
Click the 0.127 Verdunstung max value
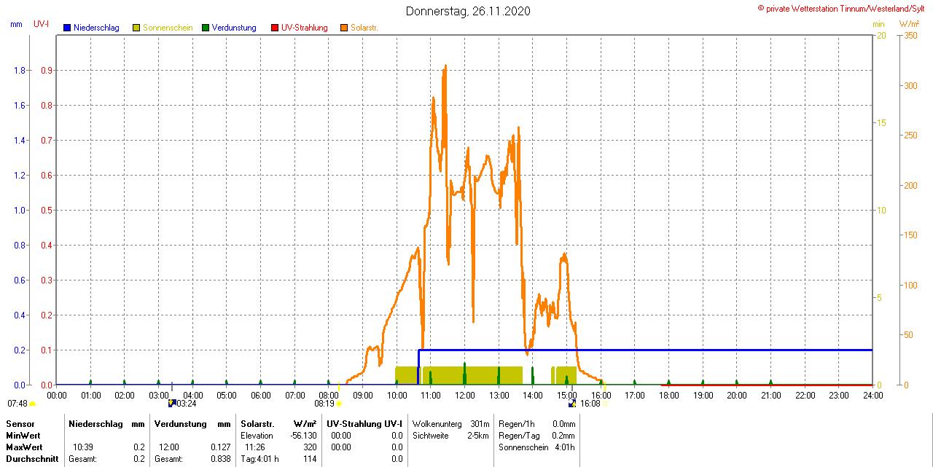coord(219,447)
